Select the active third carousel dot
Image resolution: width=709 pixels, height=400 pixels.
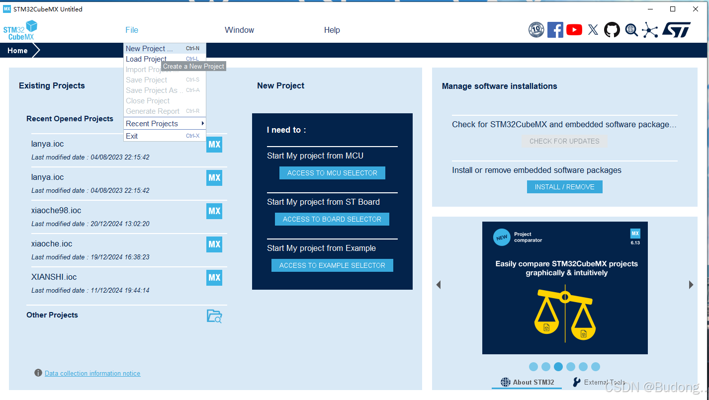[x=558, y=367]
